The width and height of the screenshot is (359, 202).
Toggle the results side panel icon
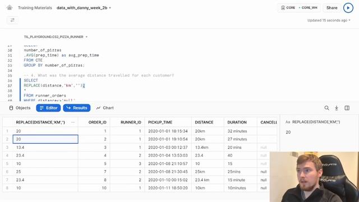[347, 108]
